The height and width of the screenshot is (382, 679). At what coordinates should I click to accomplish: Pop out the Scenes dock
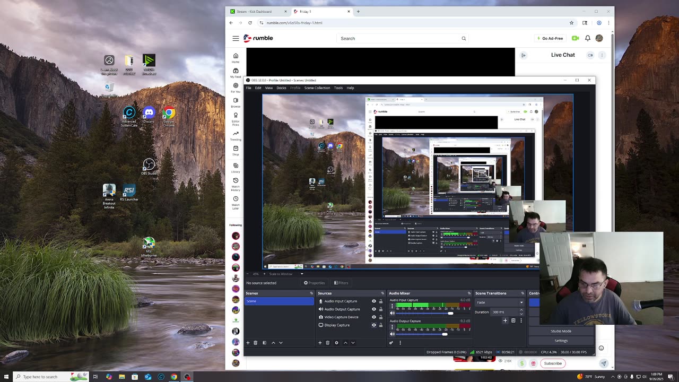[311, 293]
